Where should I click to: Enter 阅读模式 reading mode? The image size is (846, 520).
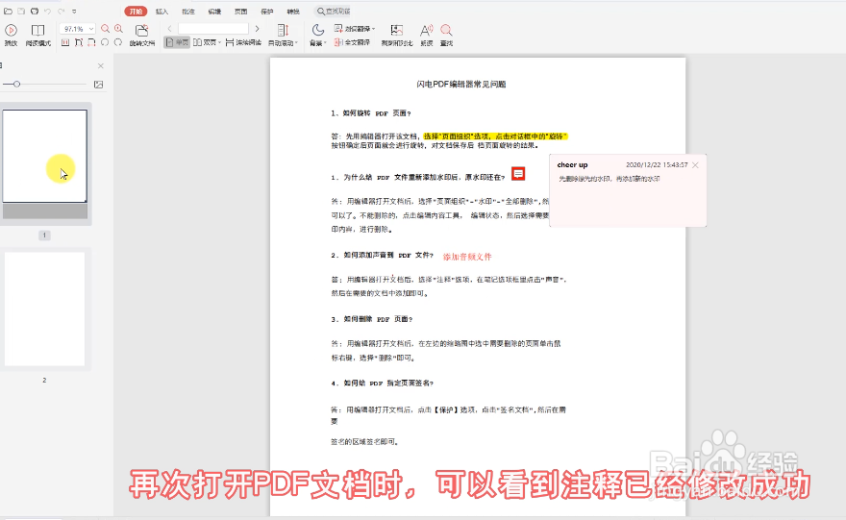click(37, 35)
